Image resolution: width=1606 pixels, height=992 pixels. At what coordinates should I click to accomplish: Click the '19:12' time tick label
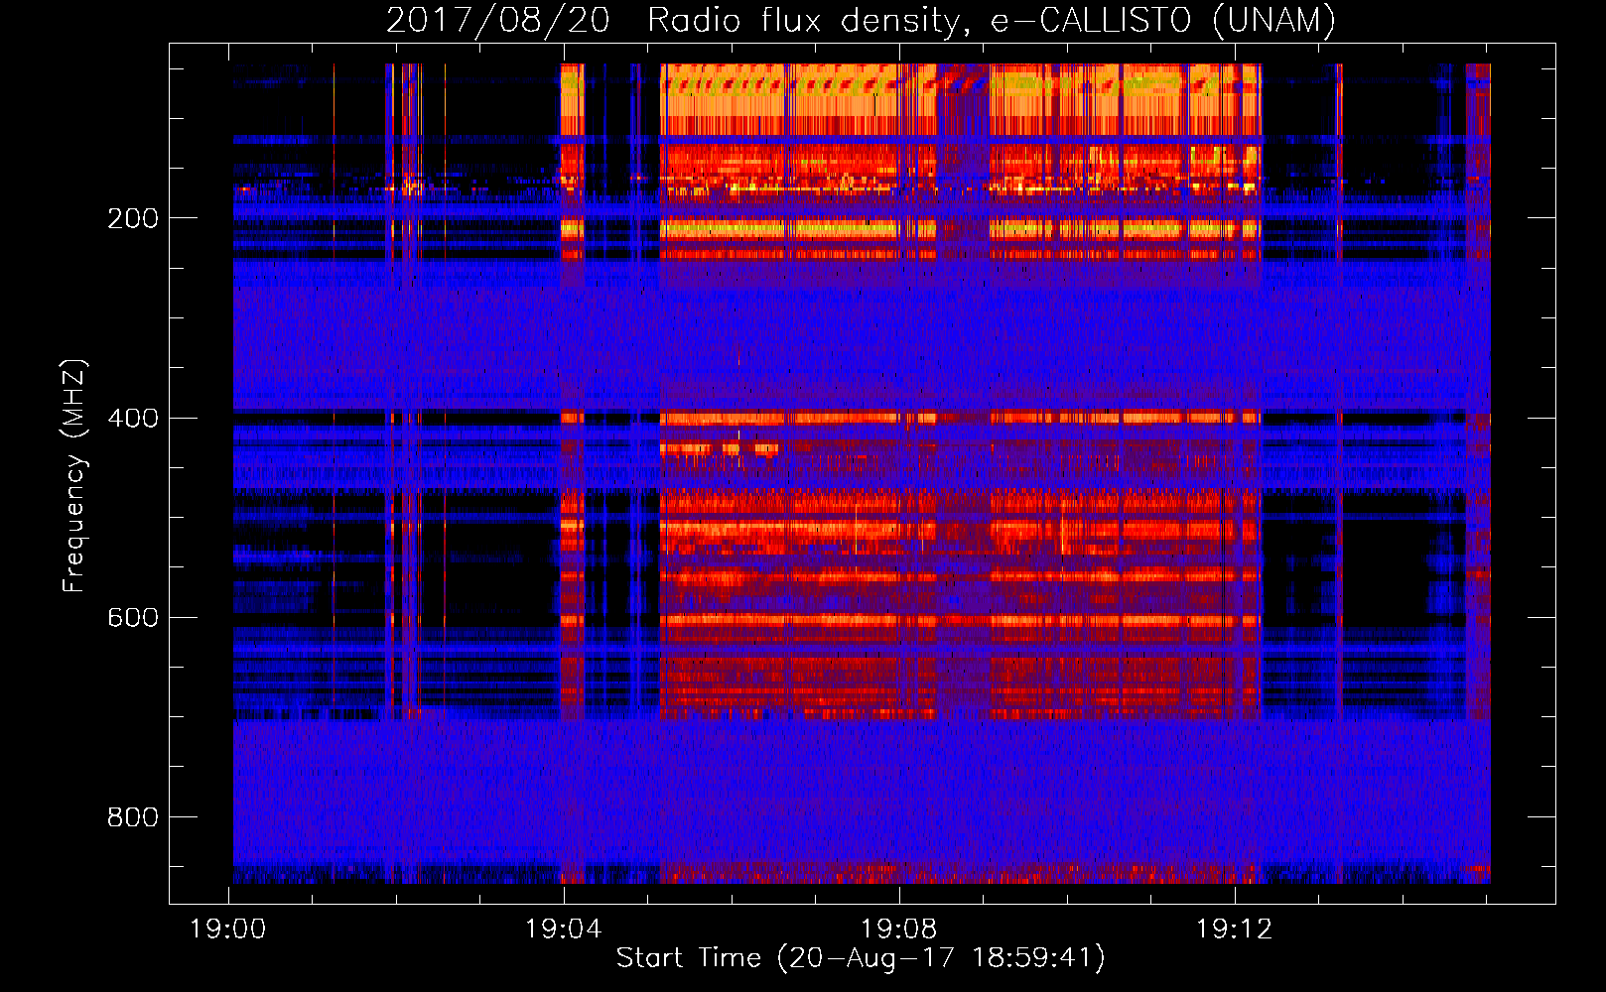(1235, 930)
